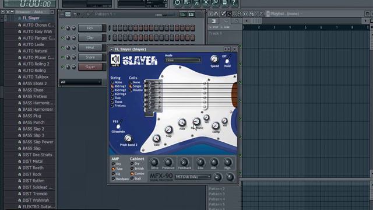Open the graph editor icon in step sequencer
The image size is (373, 210).
(182, 15)
